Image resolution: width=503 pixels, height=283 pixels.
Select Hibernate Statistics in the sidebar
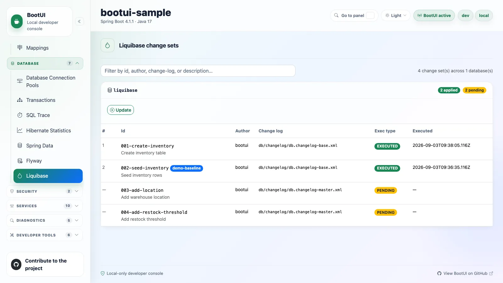click(x=48, y=130)
